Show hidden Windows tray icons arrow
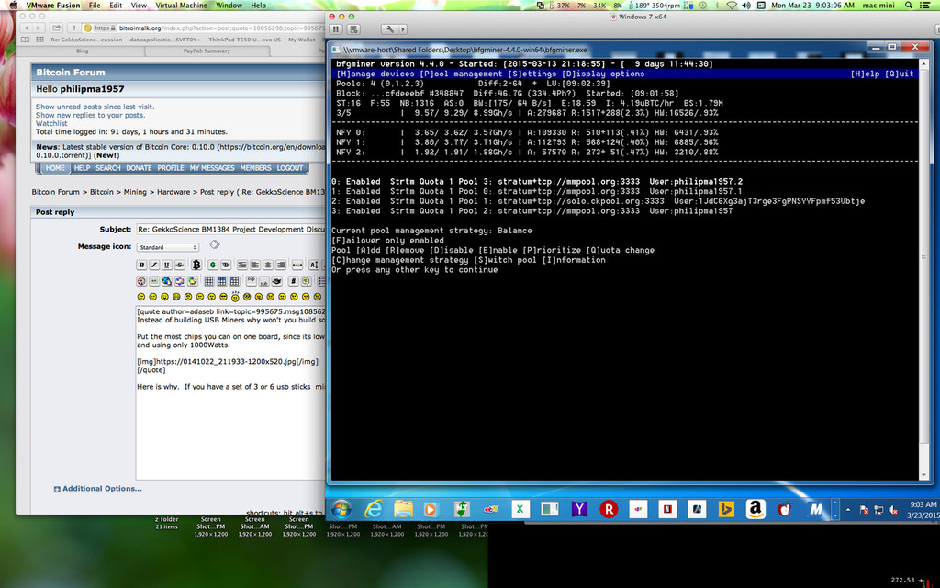The image size is (940, 588). pyautogui.click(x=847, y=510)
